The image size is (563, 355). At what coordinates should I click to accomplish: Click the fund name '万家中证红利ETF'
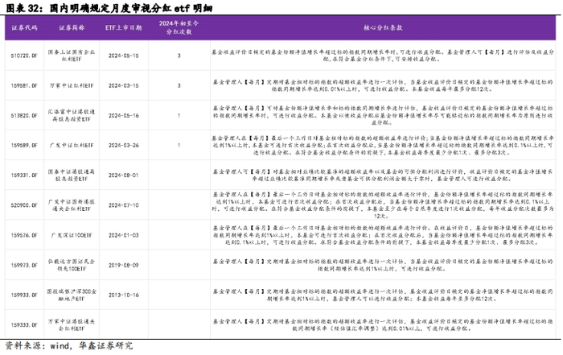click(x=72, y=85)
